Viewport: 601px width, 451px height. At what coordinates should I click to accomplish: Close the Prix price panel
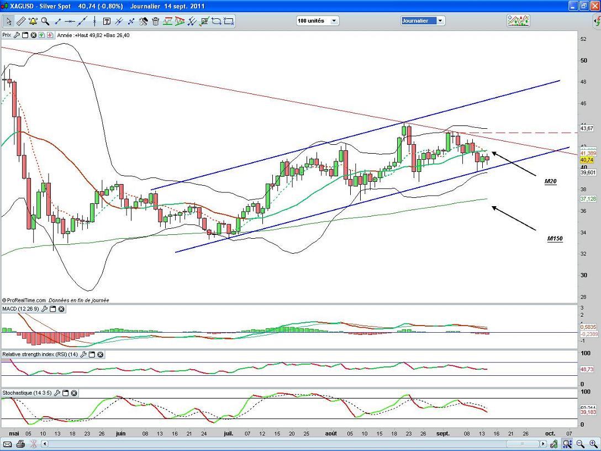point(33,35)
